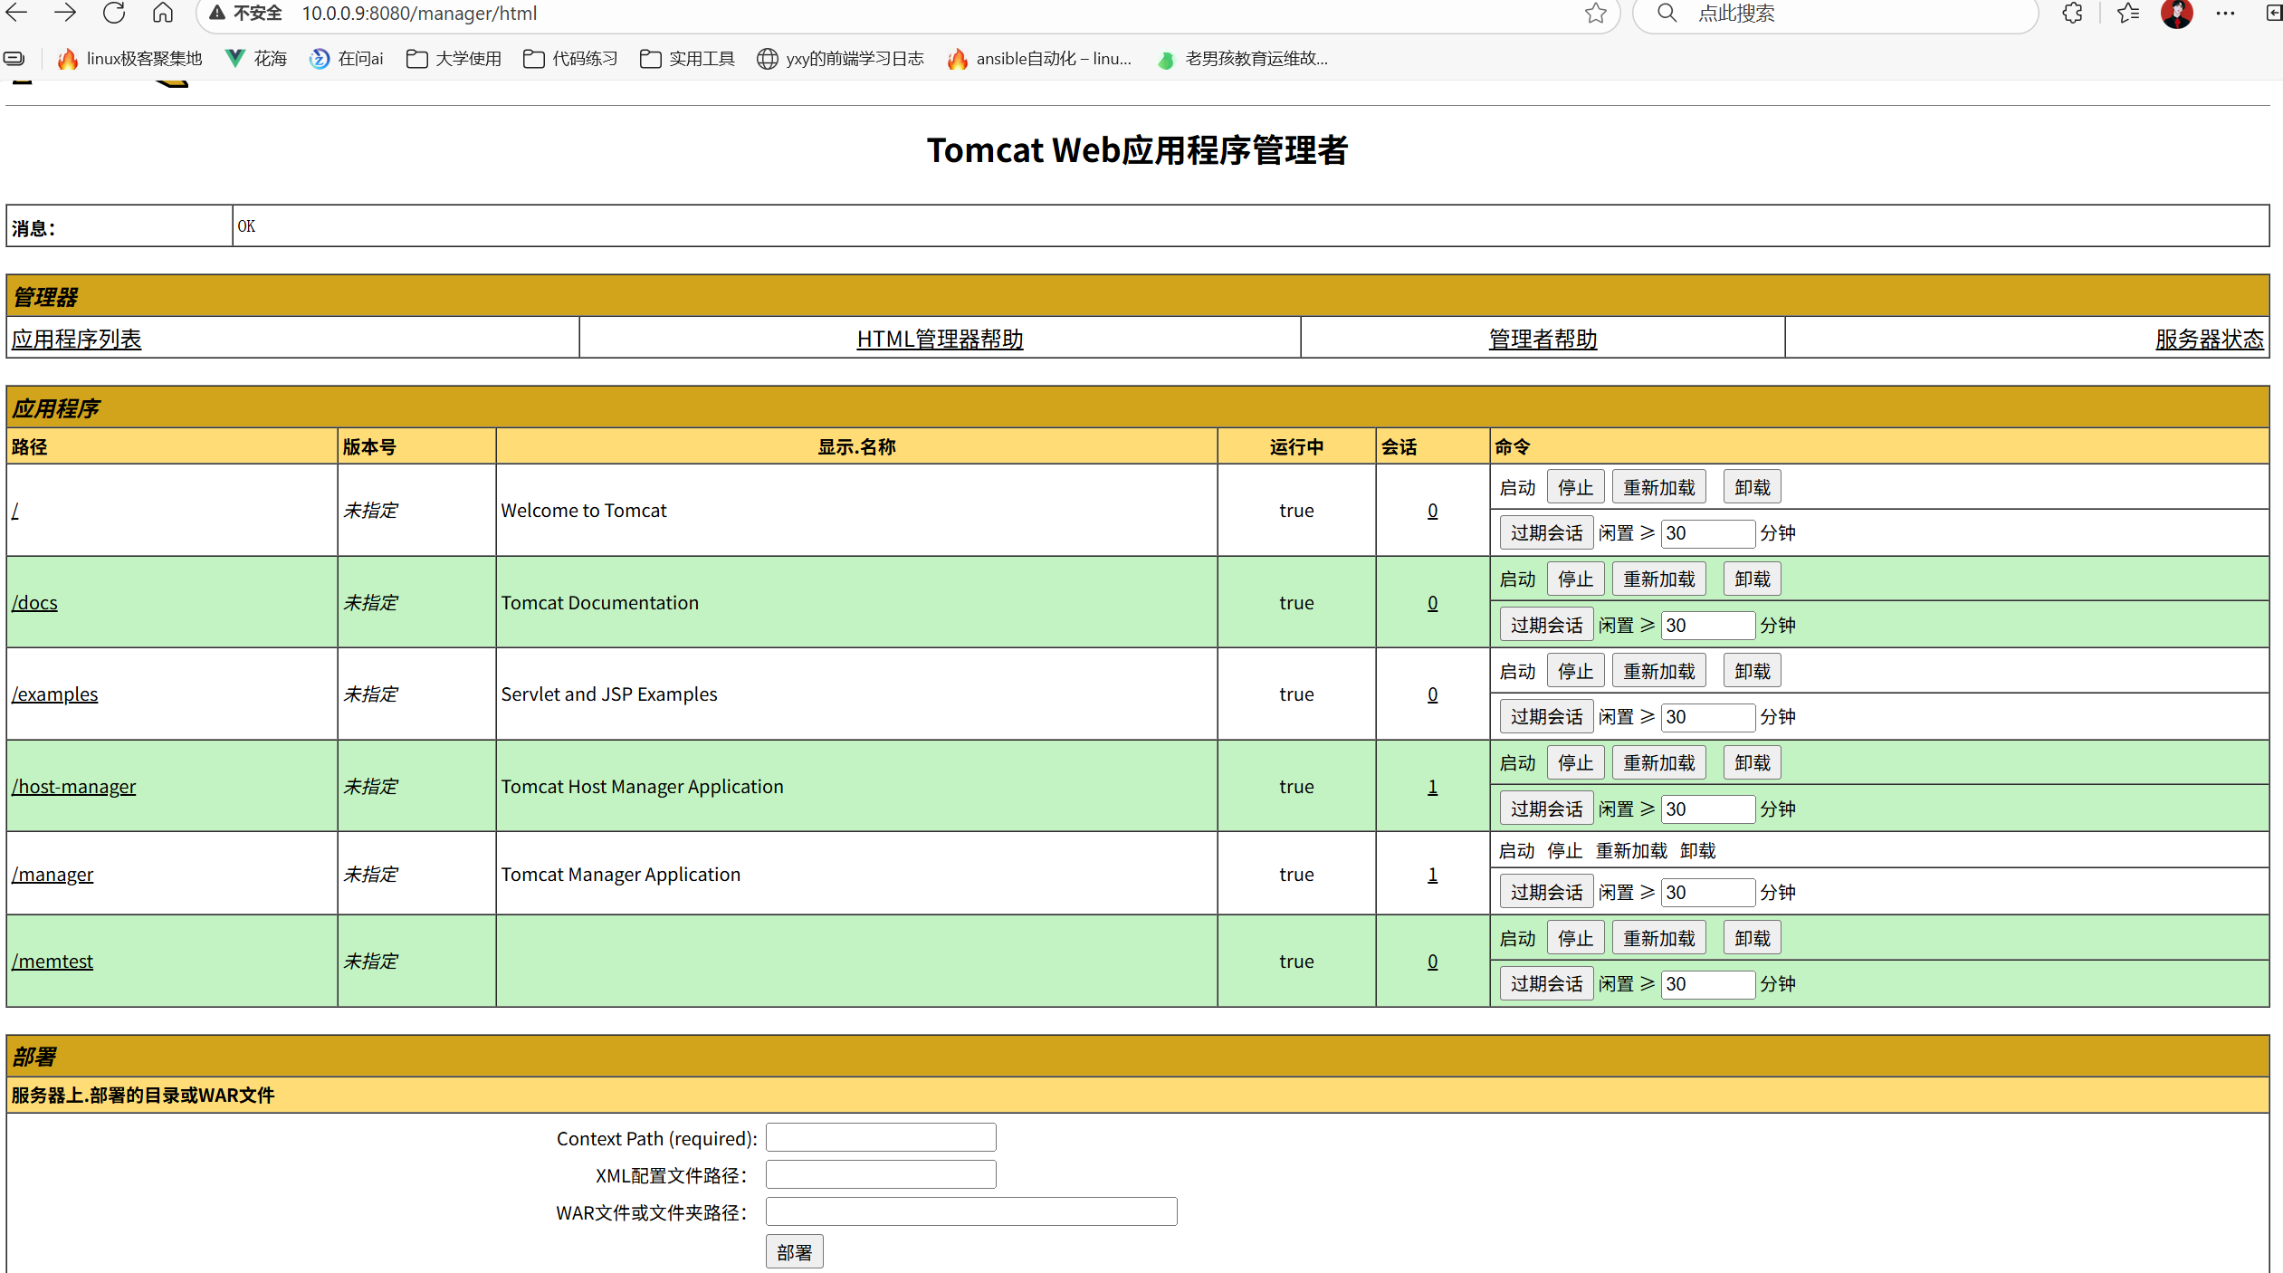Click idle minutes field for /examples

[1708, 716]
